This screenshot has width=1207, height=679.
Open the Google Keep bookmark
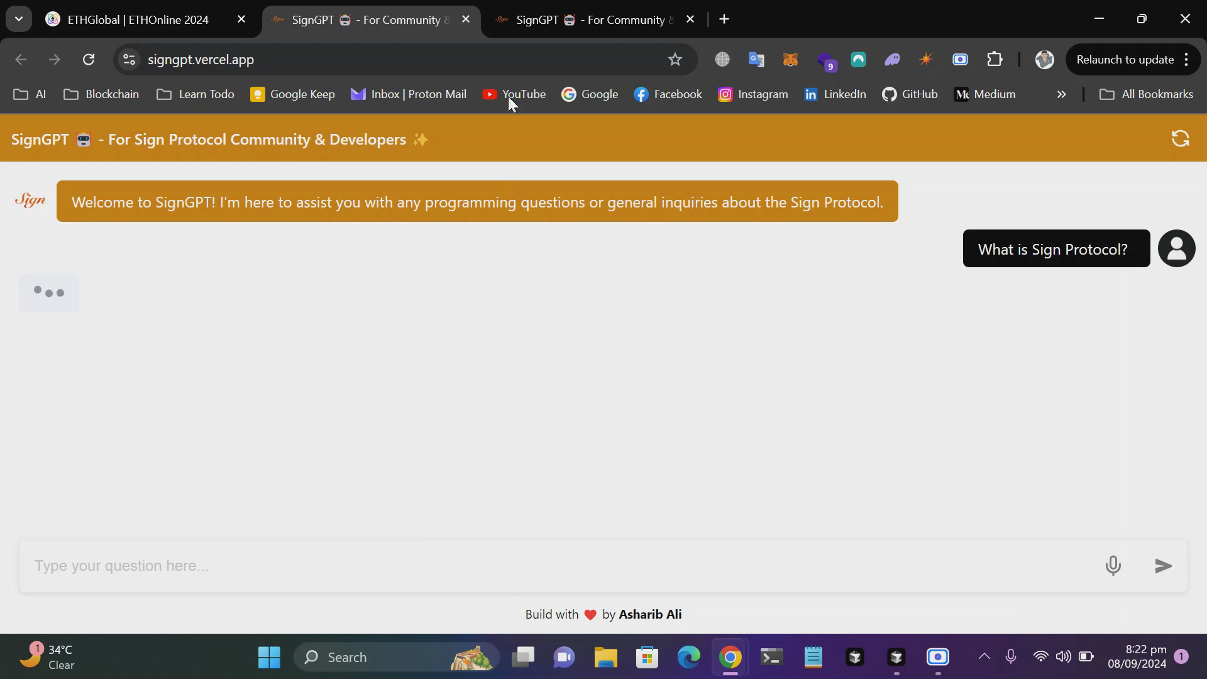pyautogui.click(x=292, y=94)
